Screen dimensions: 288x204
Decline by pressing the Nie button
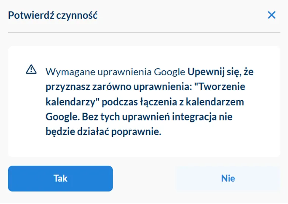coord(228,178)
